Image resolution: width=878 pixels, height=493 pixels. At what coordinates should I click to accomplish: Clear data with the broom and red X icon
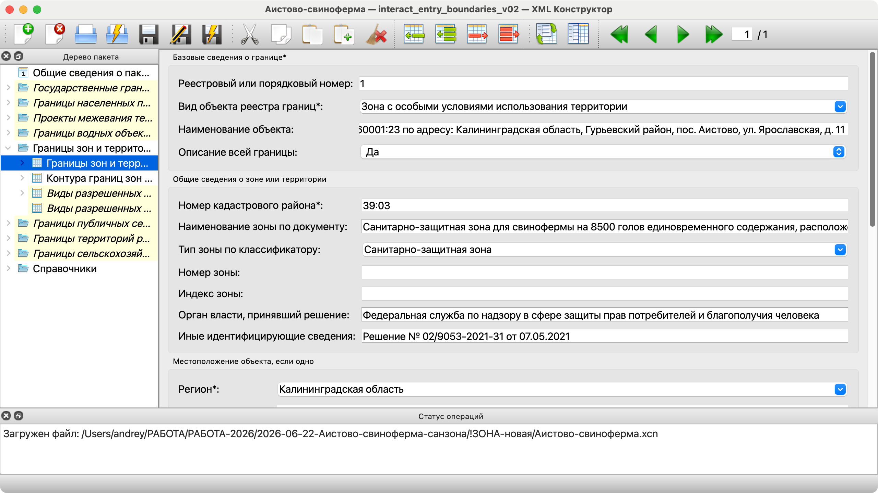pyautogui.click(x=376, y=34)
